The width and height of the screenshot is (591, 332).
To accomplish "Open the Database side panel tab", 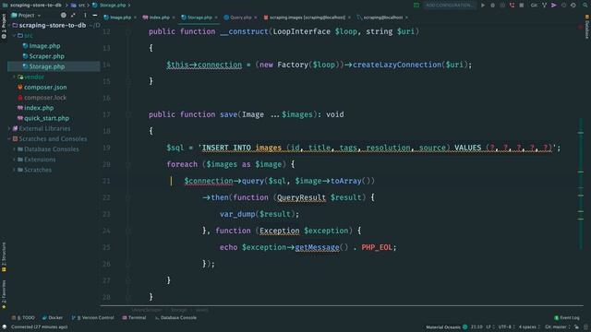I will [x=587, y=27].
